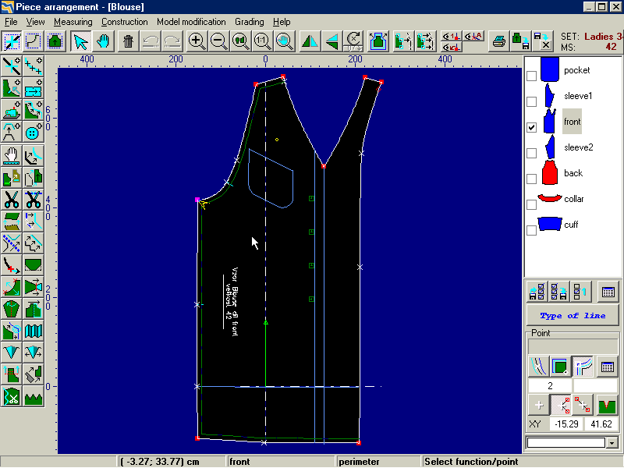Click the 'sleeve2' label in piece list
624x468 pixels.
coord(578,147)
